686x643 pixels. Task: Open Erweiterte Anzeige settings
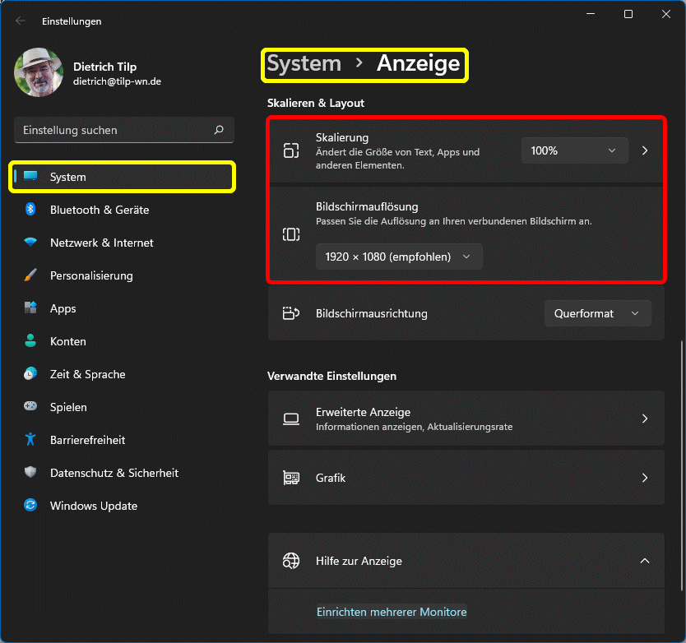point(466,419)
